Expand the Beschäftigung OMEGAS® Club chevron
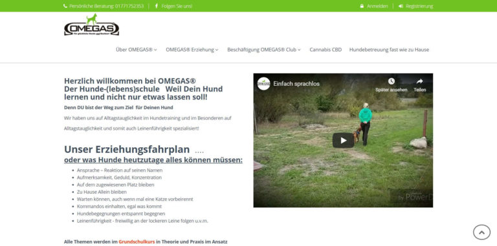 pos(299,50)
